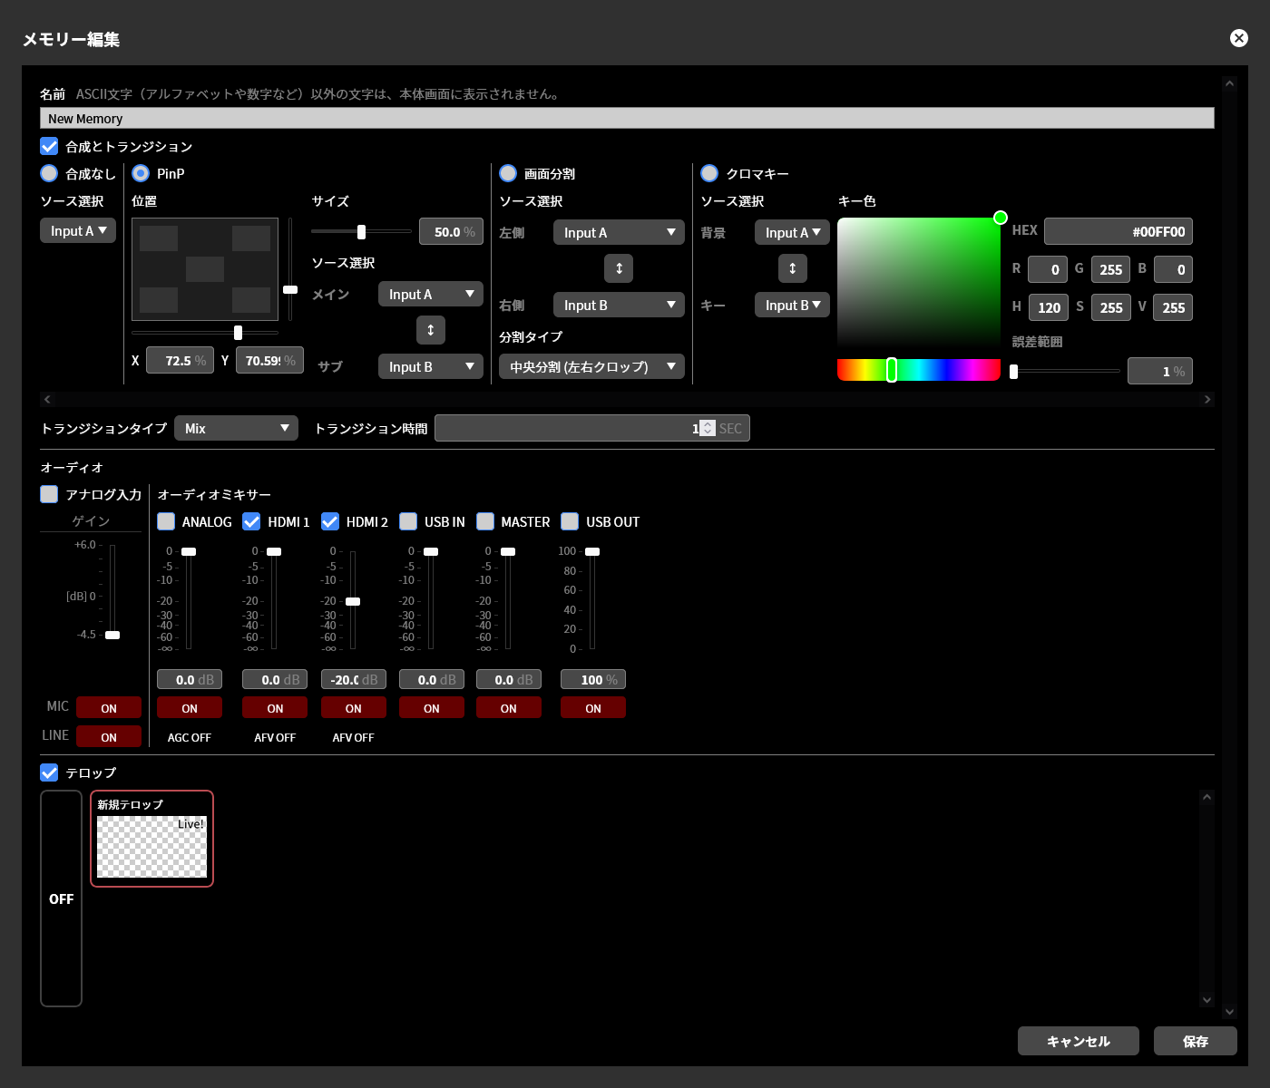Image resolution: width=1270 pixels, height=1088 pixels.
Task: Click the PinP size percent field
Action: [451, 231]
